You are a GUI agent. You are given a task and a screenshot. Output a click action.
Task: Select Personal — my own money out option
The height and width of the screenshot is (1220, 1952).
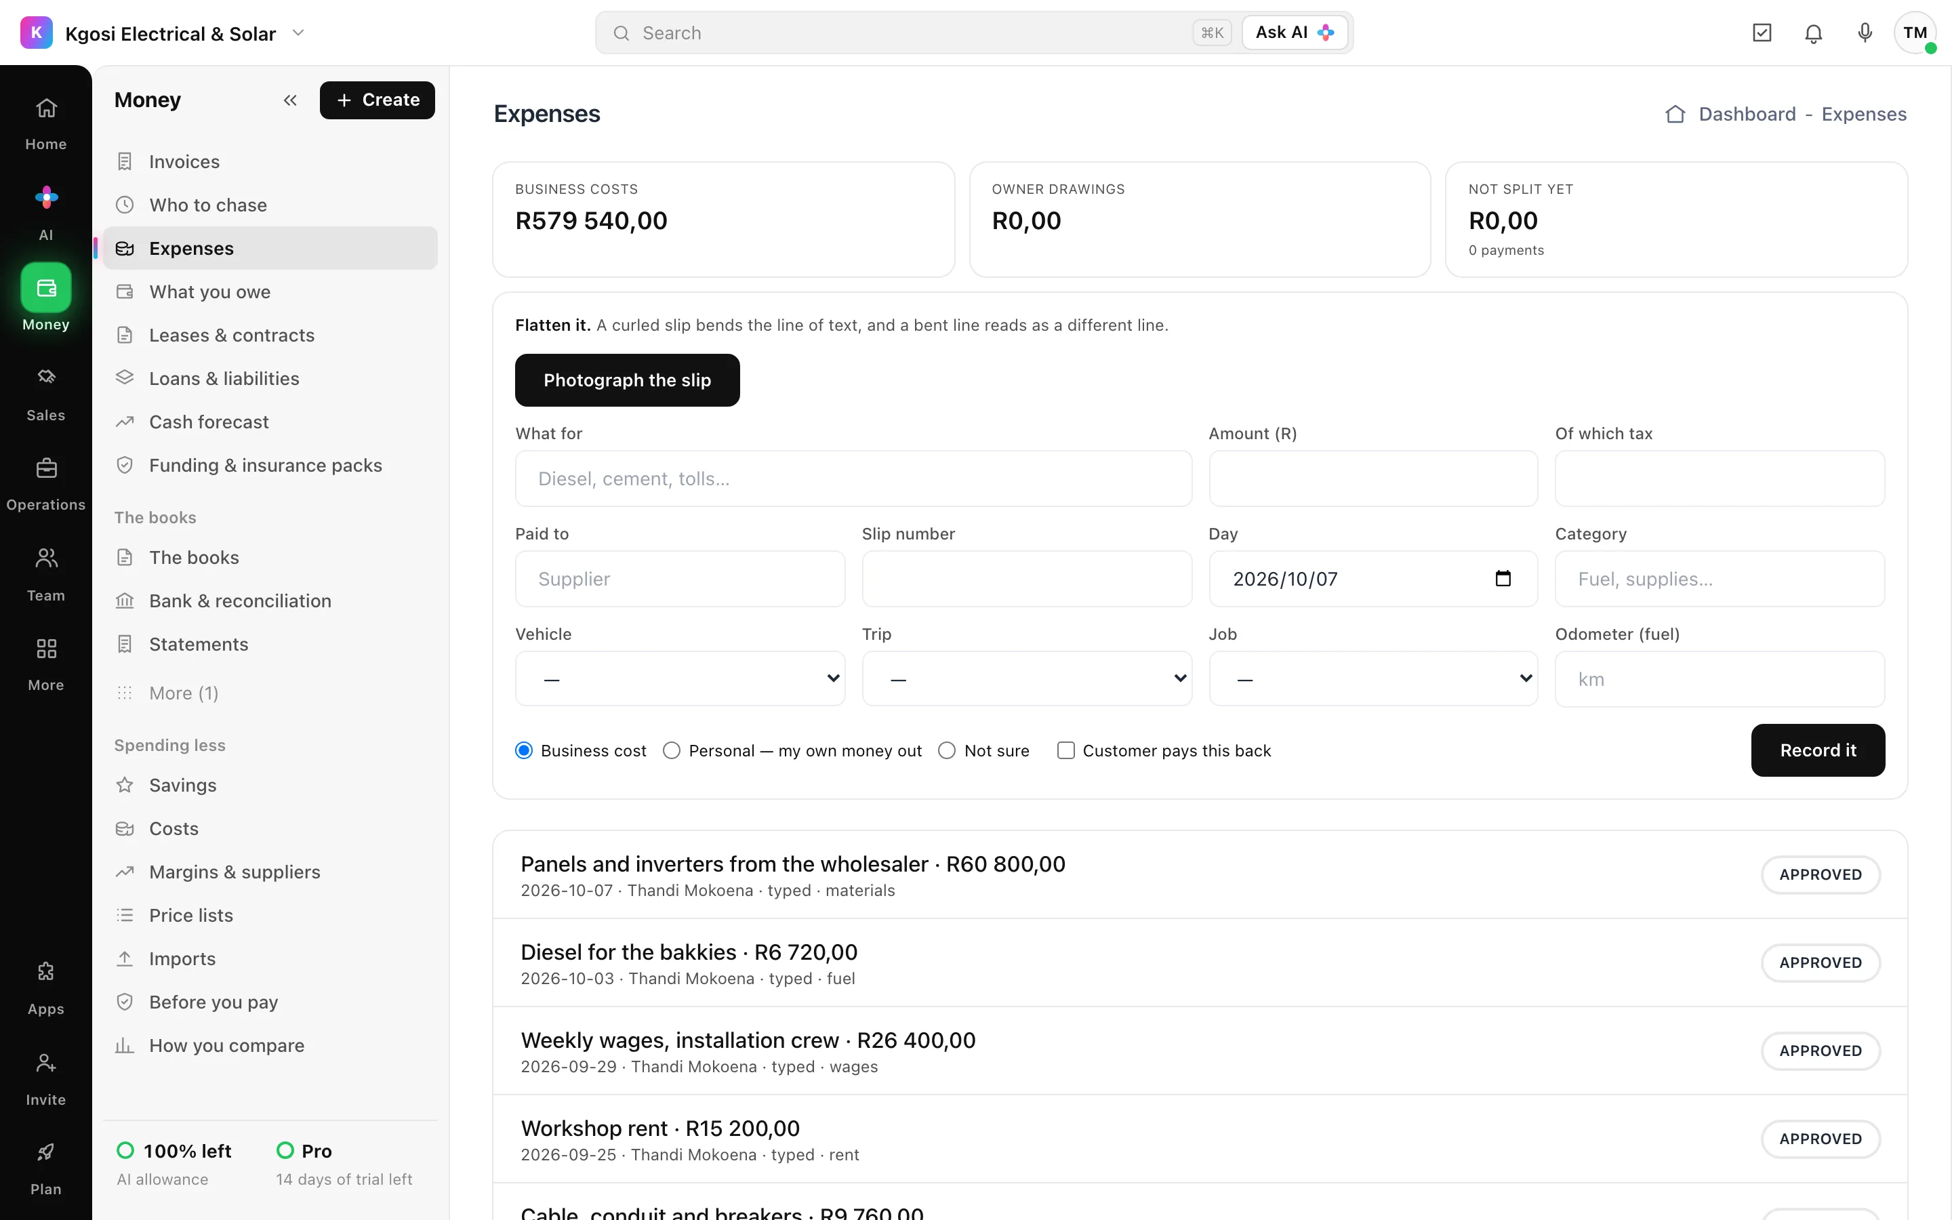(671, 750)
